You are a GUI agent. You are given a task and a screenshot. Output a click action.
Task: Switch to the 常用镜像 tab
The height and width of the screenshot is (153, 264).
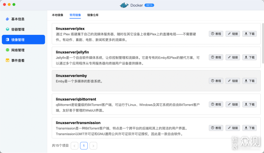click(x=75, y=15)
